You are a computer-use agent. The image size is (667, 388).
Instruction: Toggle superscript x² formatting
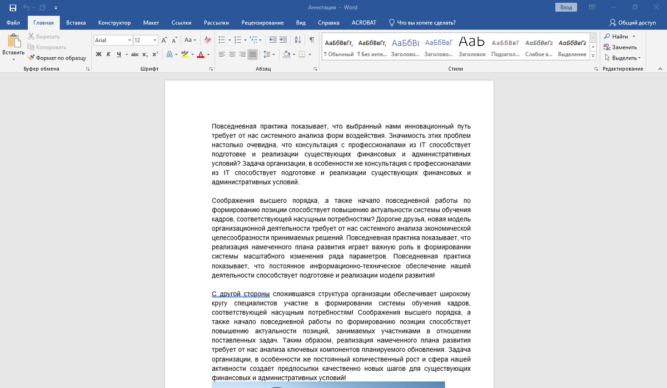(155, 54)
